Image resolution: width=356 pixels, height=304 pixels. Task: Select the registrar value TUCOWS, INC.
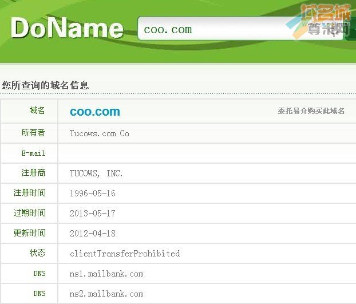tap(96, 173)
